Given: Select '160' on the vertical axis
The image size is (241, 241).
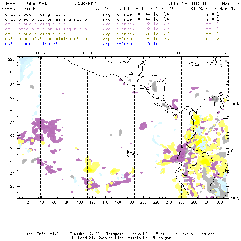Looking at the screenshot, I should click(11, 97).
